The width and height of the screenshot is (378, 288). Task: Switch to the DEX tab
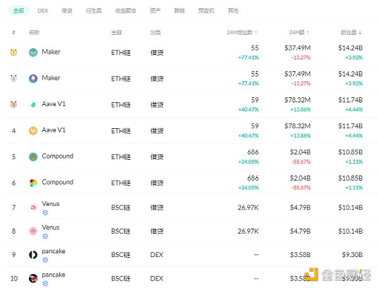43,11
